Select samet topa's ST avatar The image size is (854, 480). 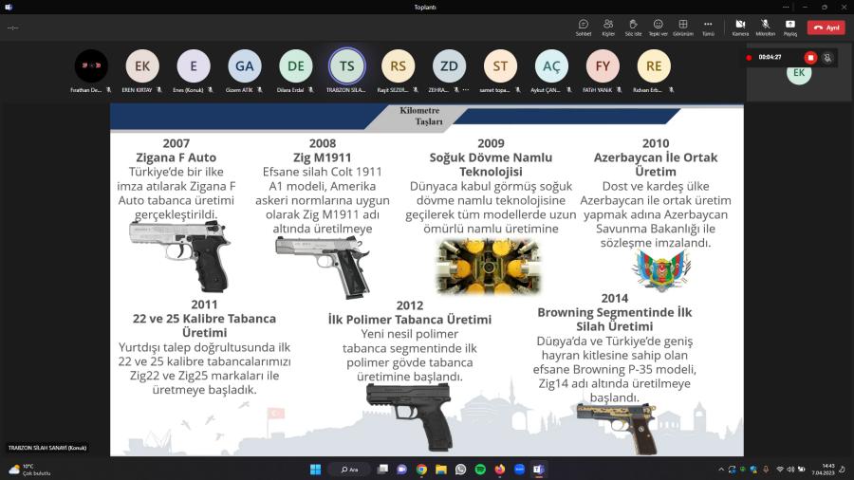pos(500,65)
